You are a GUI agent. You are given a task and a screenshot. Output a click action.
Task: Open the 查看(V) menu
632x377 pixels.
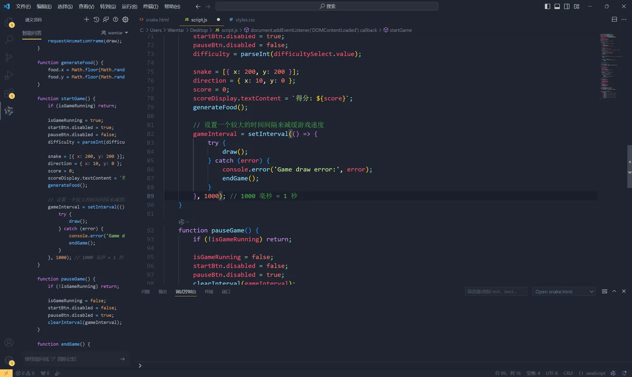coord(86,6)
